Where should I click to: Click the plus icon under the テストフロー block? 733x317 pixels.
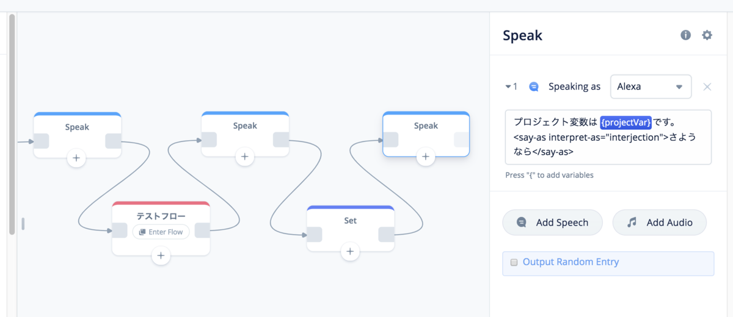(161, 255)
